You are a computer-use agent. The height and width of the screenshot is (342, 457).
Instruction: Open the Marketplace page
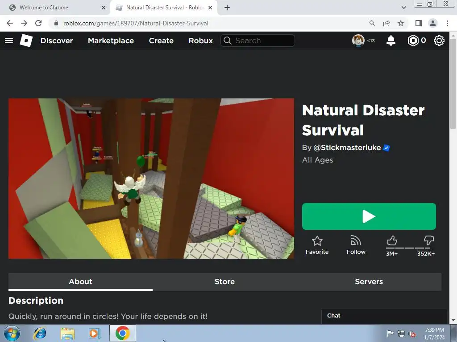click(x=111, y=41)
